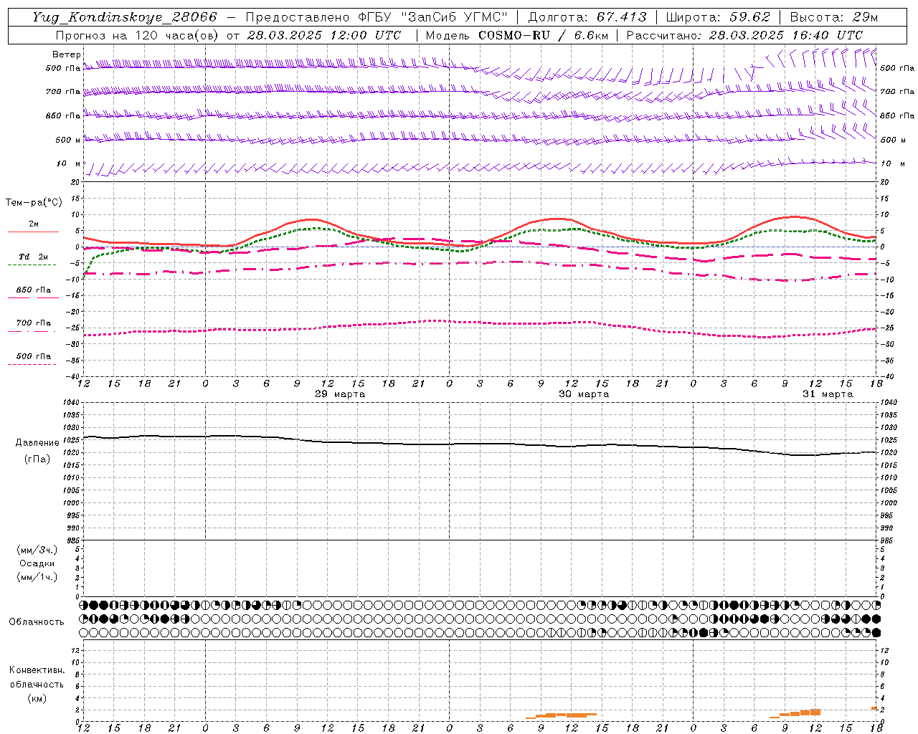The height and width of the screenshot is (734, 918).
Task: Click the Облачность cloud cover label
Action: click(37, 622)
